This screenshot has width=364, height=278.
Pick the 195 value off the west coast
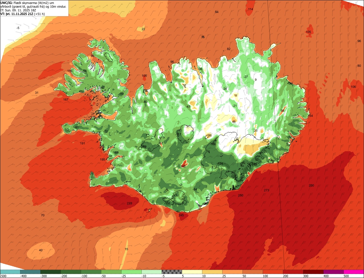[x=103, y=159]
